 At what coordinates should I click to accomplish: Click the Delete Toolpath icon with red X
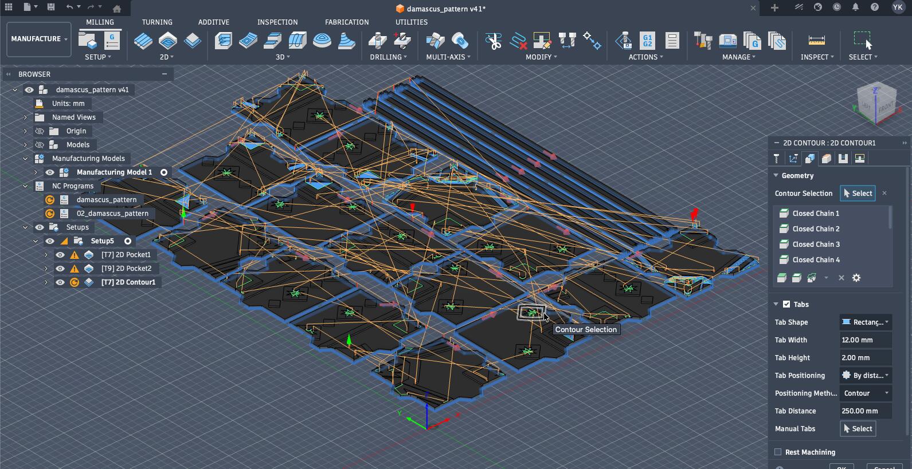tap(518, 41)
